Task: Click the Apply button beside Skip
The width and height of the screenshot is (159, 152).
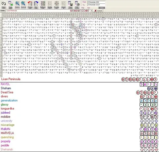Action: (x=102, y=8)
